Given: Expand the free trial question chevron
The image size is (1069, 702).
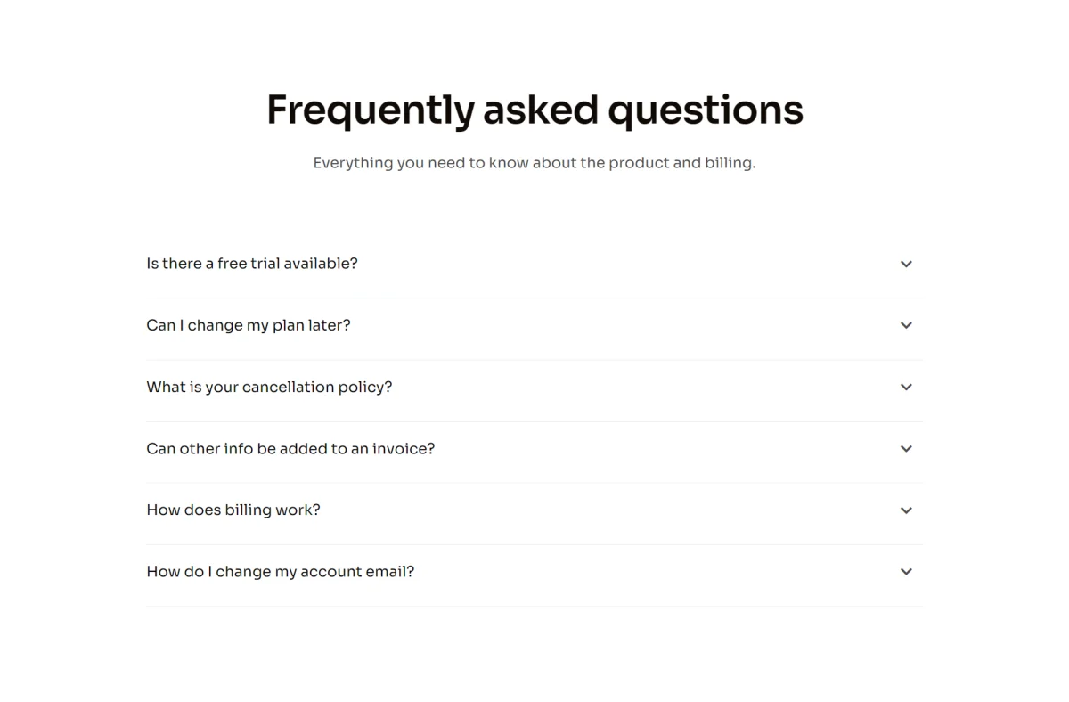Looking at the screenshot, I should click(x=906, y=264).
